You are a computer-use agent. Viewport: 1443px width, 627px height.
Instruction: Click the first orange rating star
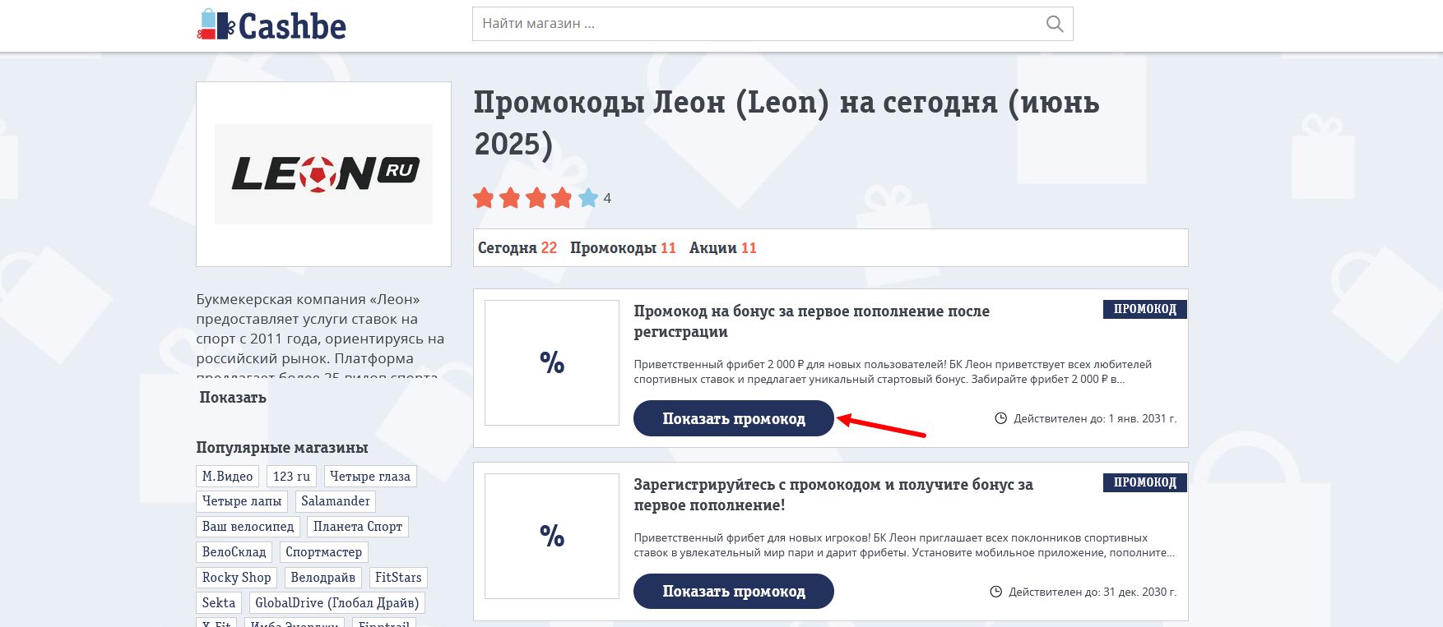[484, 198]
